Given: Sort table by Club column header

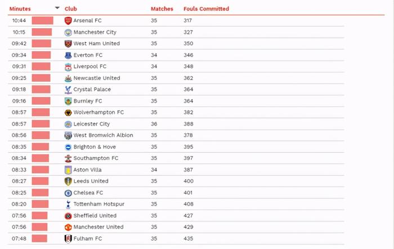Looking at the screenshot, I should 71,9.
